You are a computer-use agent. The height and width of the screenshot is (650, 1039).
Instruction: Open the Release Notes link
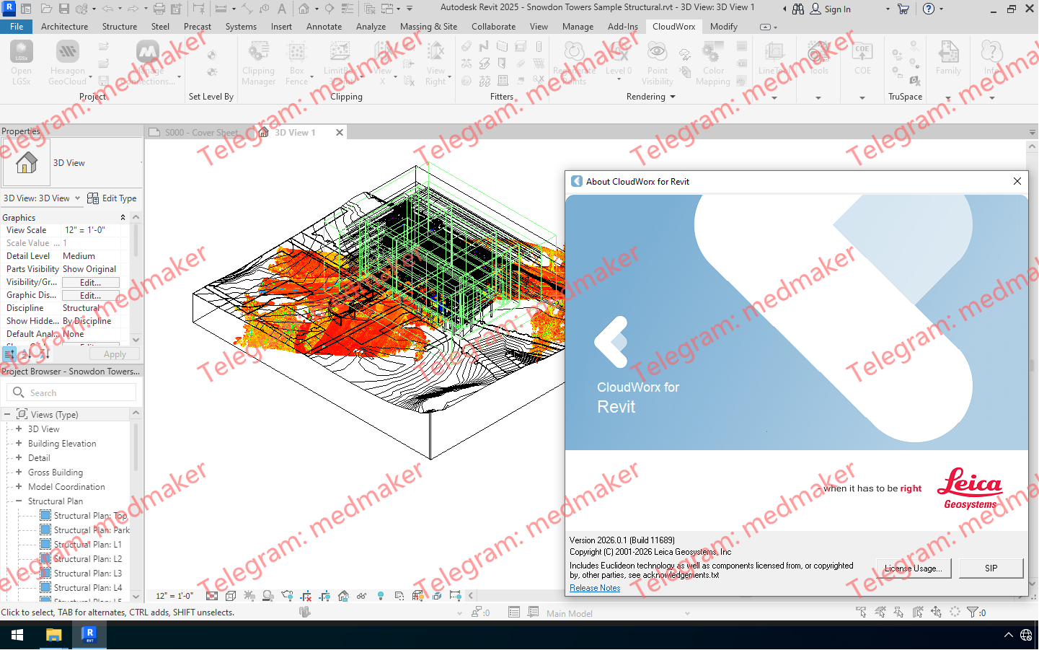(595, 588)
